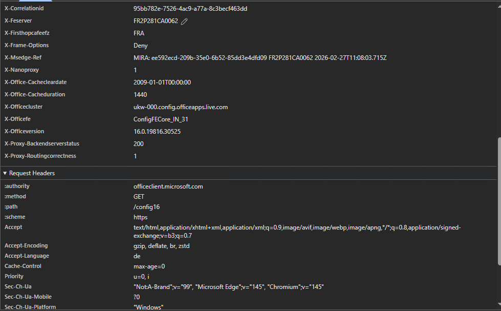Viewport: 501px width, 311px height.
Task: Select the X-Officeversion value 16.0.19816.30525
Action: pos(157,132)
